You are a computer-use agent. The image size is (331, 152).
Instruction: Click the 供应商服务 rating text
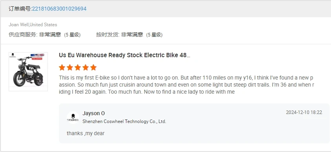pos(44,35)
